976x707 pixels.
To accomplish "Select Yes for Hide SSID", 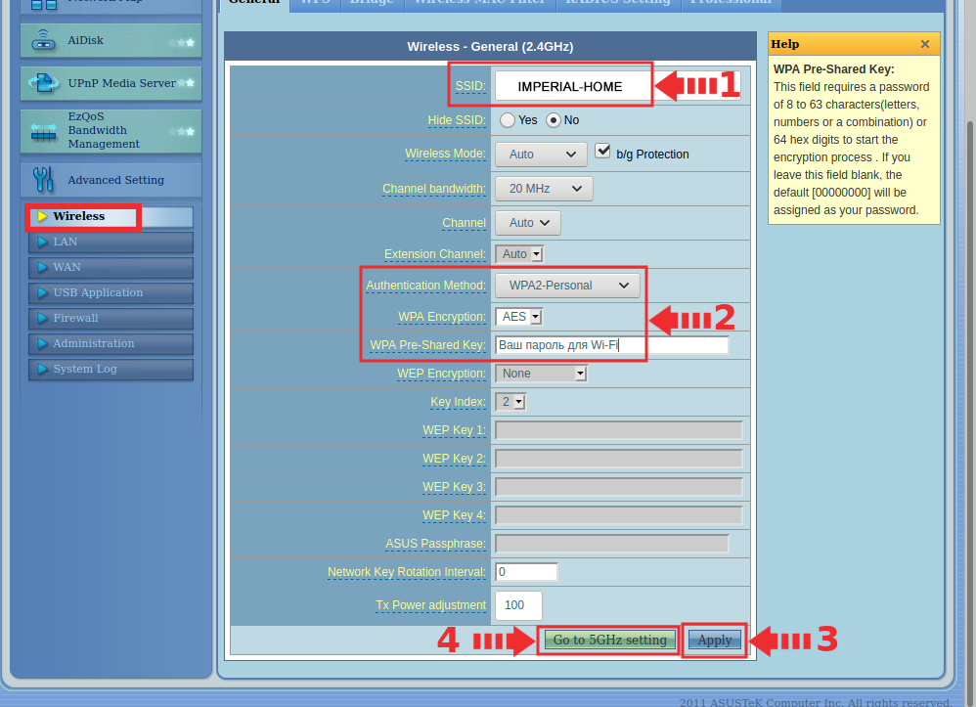I will pos(508,120).
